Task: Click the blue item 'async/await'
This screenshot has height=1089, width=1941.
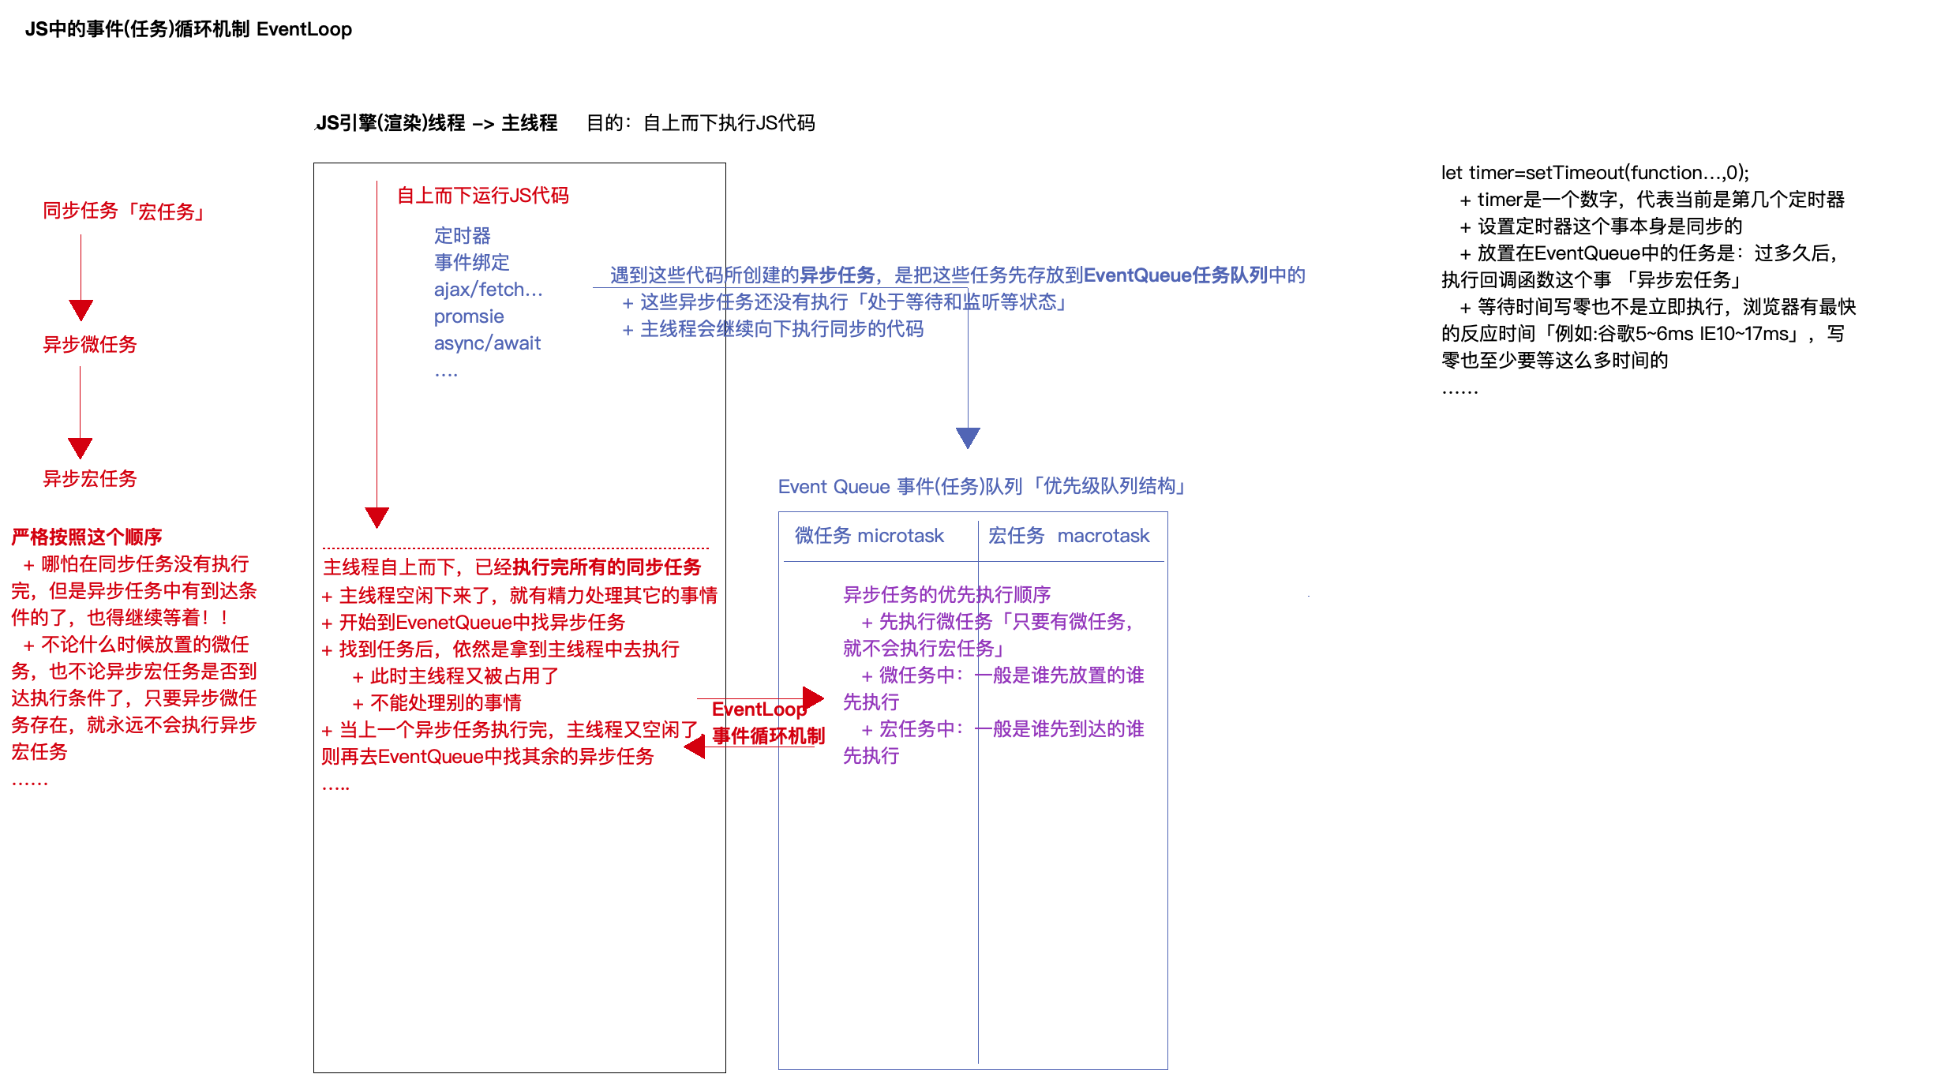Action: [x=487, y=342]
